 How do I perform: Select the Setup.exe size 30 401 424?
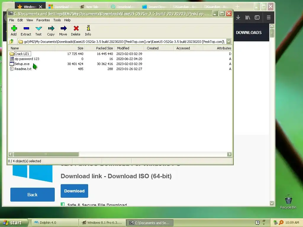75,64
